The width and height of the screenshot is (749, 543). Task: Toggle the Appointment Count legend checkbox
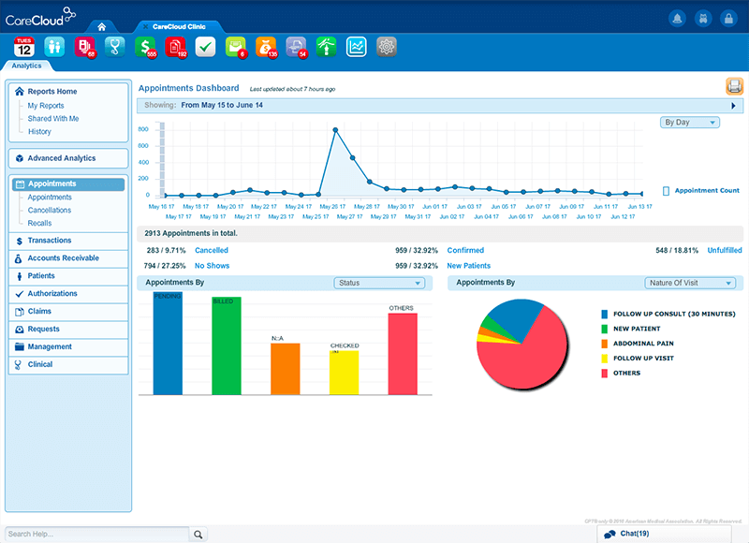coord(666,191)
